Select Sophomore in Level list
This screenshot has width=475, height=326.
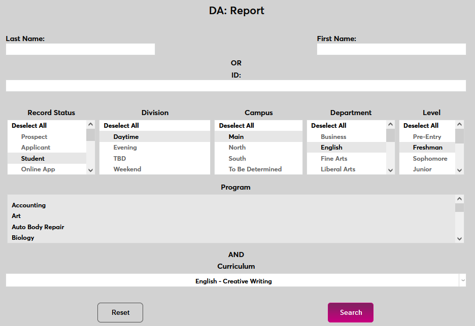coord(430,159)
